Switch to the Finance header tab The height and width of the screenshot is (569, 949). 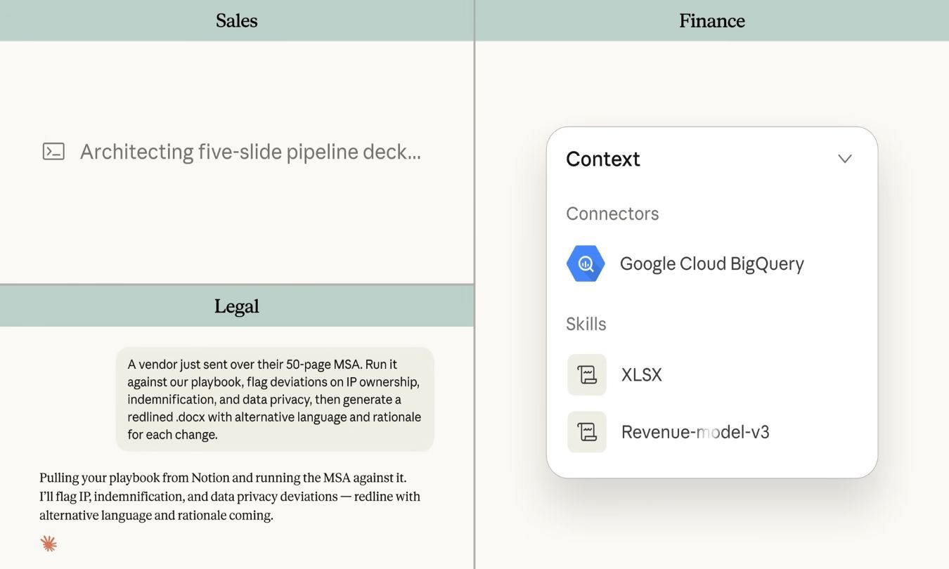[711, 20]
